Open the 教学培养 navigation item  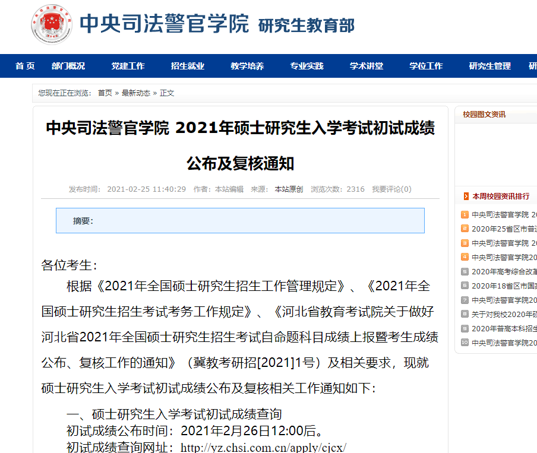coord(247,66)
